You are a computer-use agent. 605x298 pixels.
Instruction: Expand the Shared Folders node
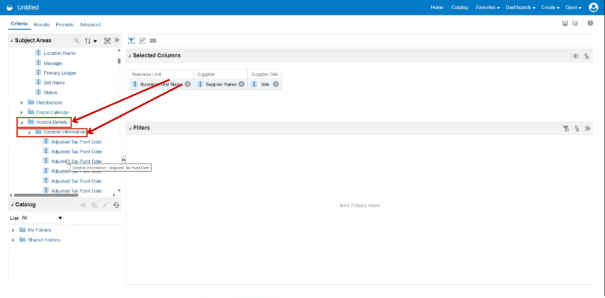(x=14, y=240)
